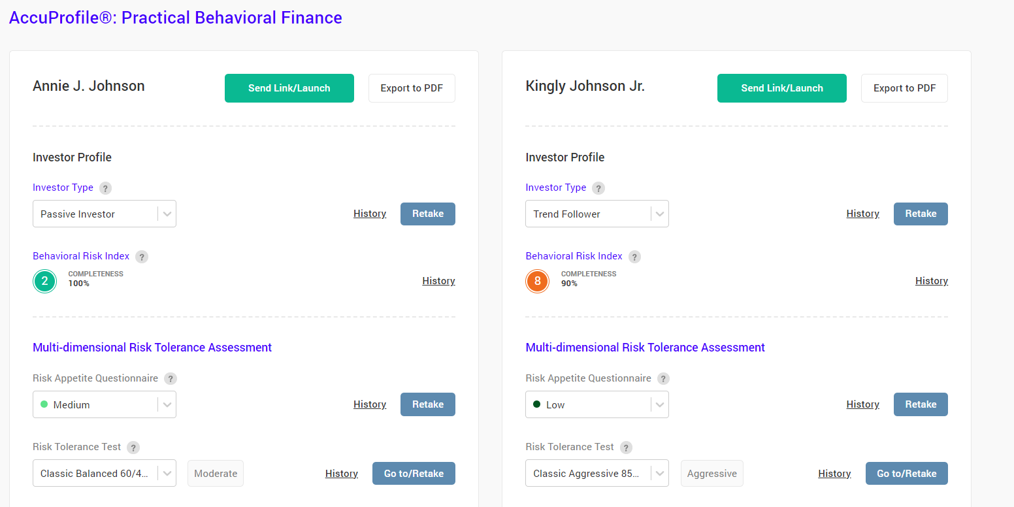Click help icon for Annie's Risk Appetite Questionnaire
Viewport: 1014px width, 507px height.
tap(171, 379)
